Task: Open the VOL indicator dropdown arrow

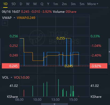Action: coord(11,78)
